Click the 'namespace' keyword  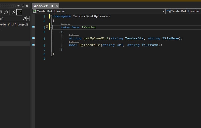(62, 16)
